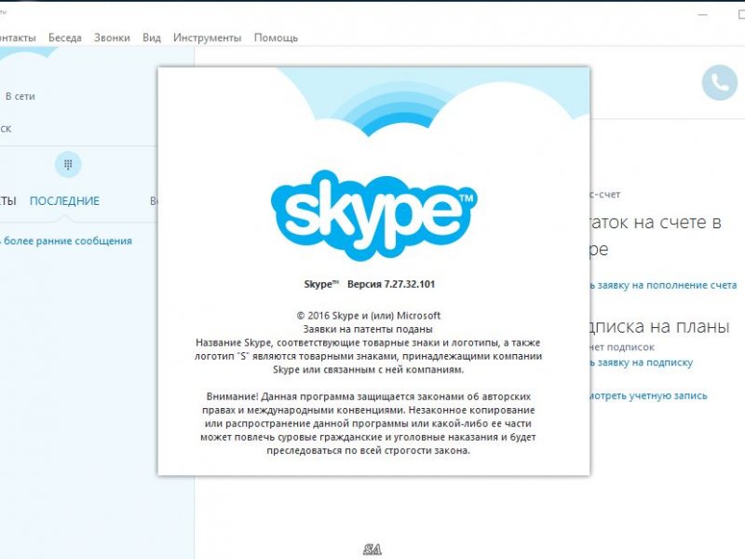Open the Инструменты menu
Viewport: 745px width, 559px height.
pos(207,37)
